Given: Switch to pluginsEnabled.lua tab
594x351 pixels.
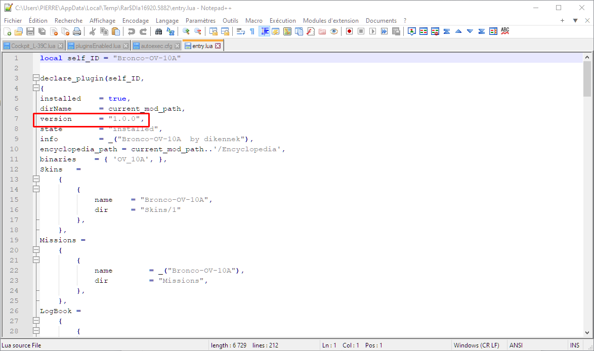Looking at the screenshot, I should click(98, 46).
